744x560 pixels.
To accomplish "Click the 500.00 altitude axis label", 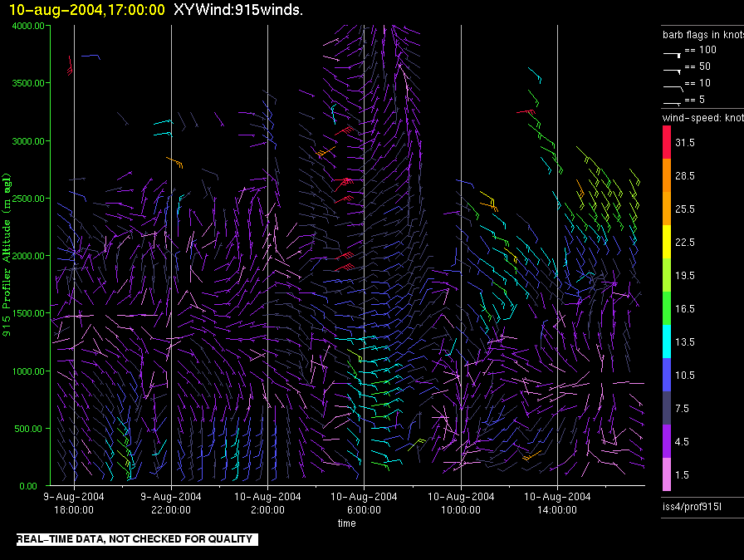I will tap(28, 429).
